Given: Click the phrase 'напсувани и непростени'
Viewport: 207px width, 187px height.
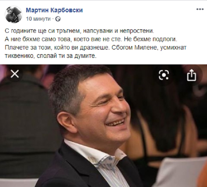Looking at the screenshot, I should coord(118,31).
